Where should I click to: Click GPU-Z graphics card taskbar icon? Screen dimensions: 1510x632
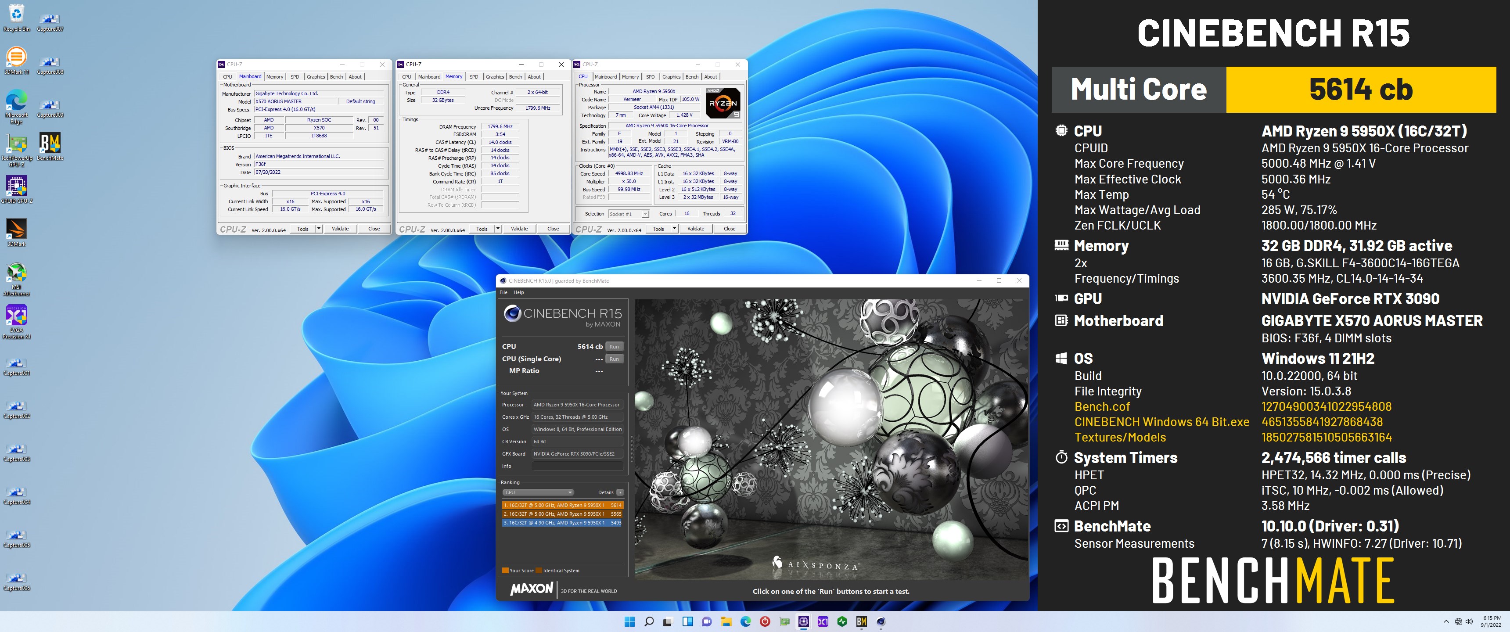(x=784, y=621)
